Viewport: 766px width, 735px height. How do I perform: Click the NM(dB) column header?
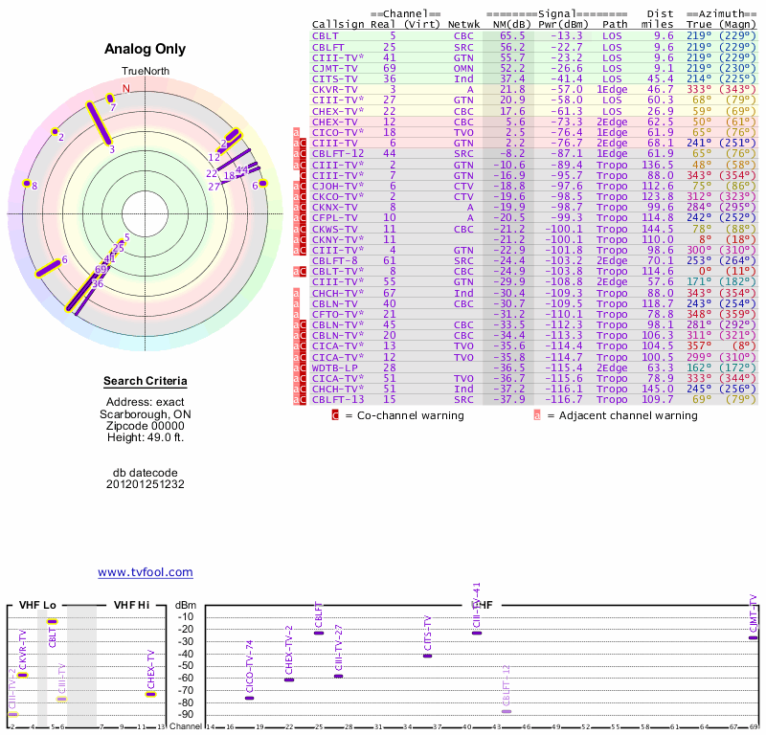(x=511, y=25)
